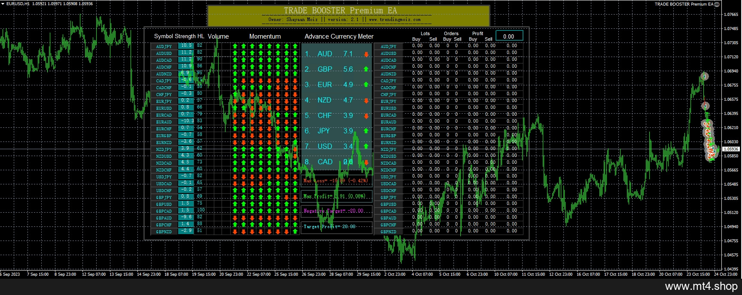
Task: Click the Momentum column header
Action: point(265,36)
